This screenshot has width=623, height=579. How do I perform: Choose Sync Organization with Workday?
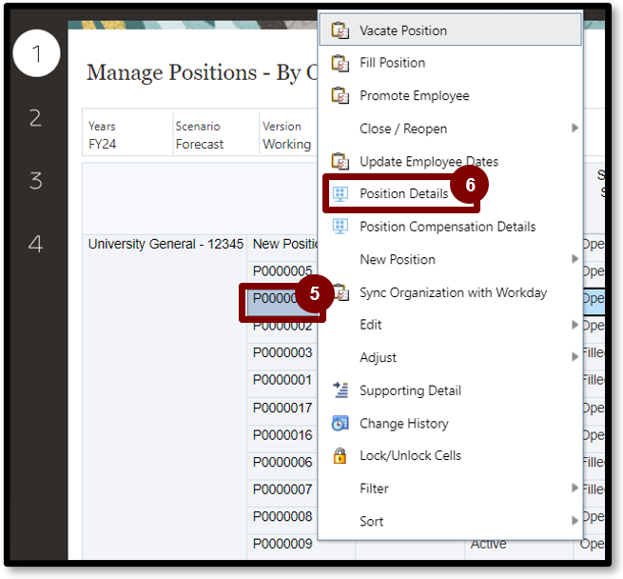(x=453, y=292)
